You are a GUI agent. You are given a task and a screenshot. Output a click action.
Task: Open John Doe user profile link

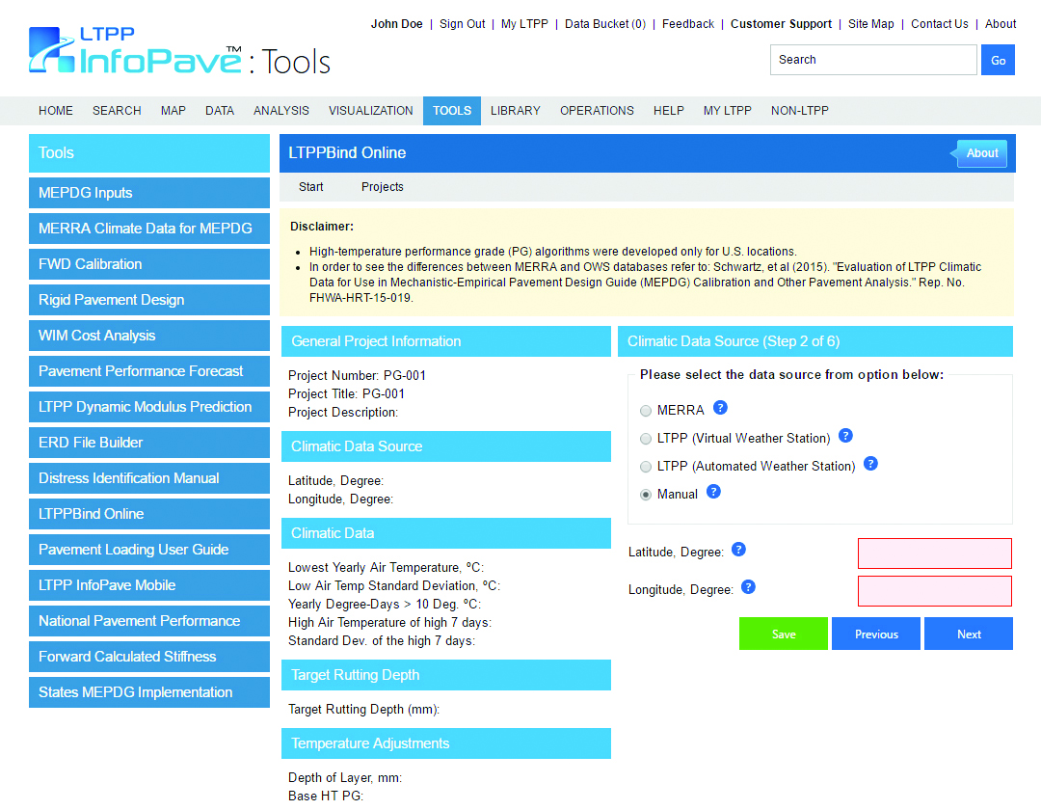pos(396,24)
